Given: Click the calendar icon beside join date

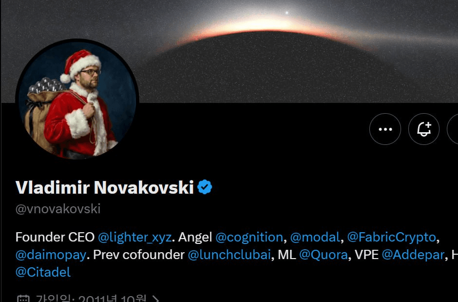Looking at the screenshot, I should (x=22, y=299).
